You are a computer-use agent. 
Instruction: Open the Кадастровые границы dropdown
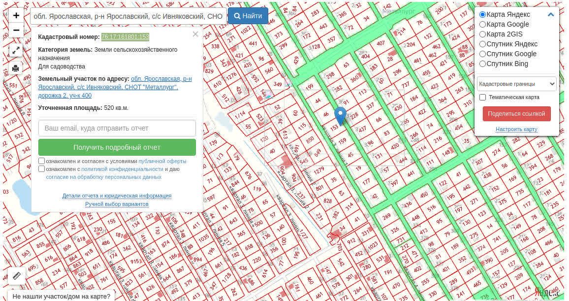click(517, 84)
